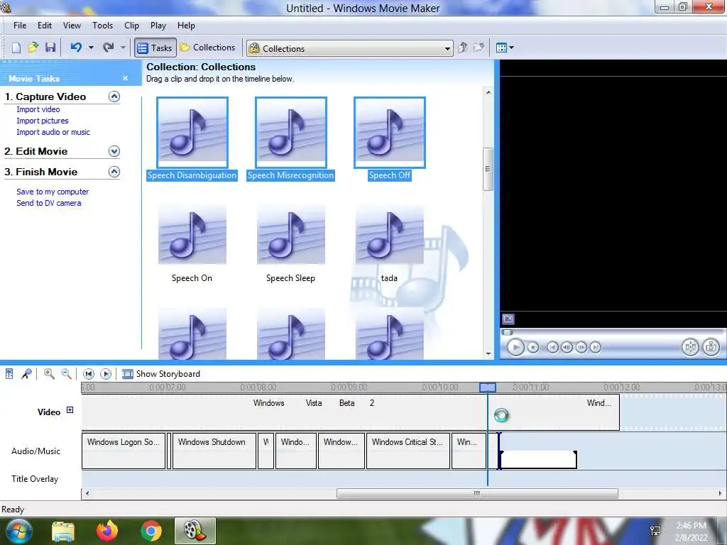Open the Edit menu
Image resolution: width=727 pixels, height=545 pixels.
click(45, 26)
